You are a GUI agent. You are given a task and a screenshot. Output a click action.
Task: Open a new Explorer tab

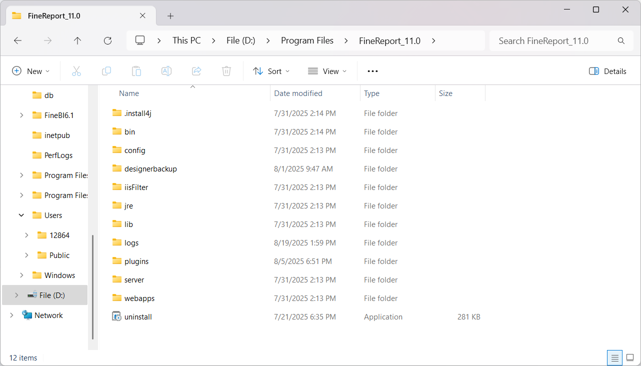pos(170,15)
